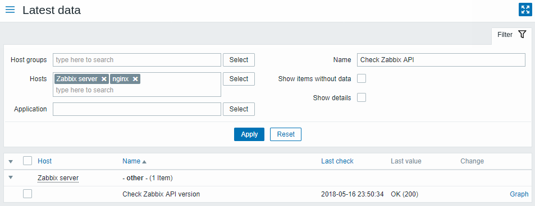This screenshot has height=206, width=535.
Task: Open the hamburger sidebar menu
Action: pyautogui.click(x=10, y=10)
